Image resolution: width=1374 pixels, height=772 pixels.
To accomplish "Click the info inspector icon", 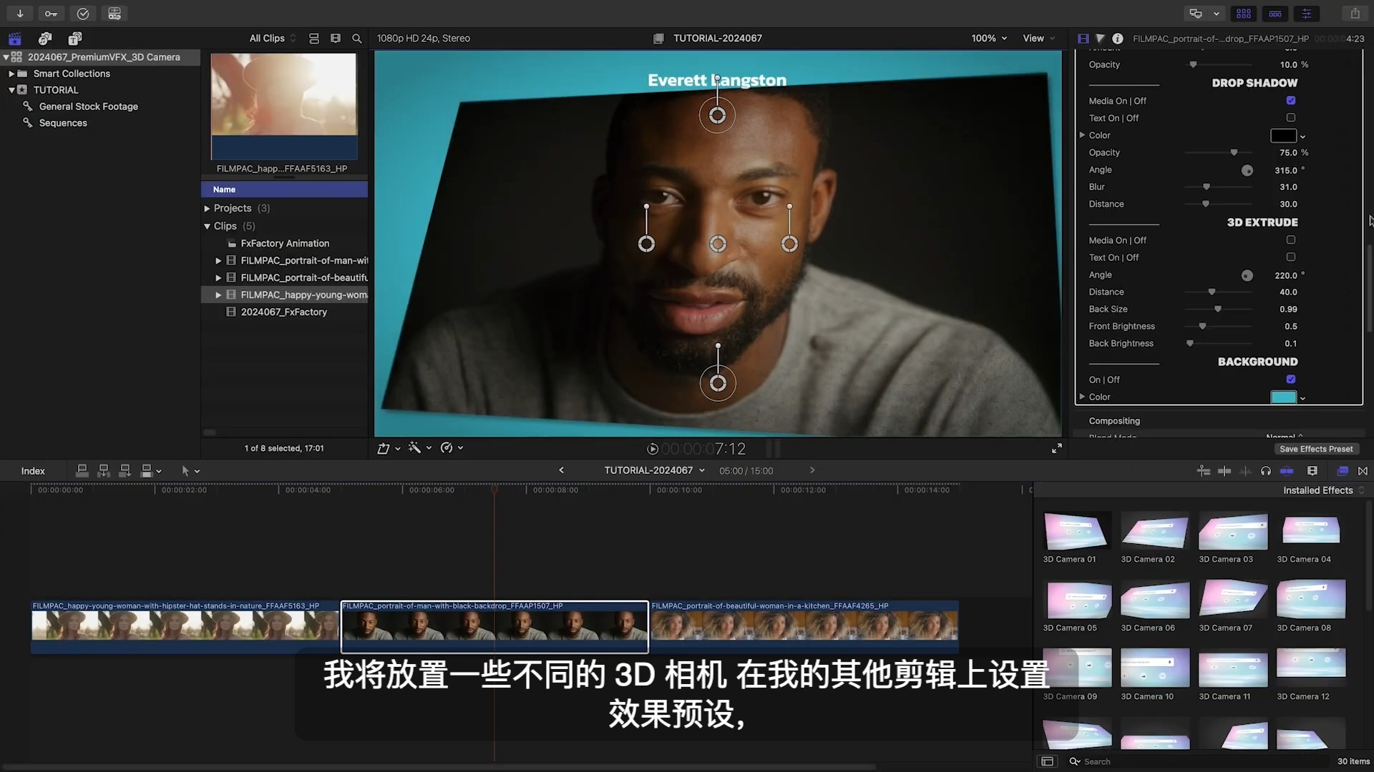I will (x=1117, y=39).
